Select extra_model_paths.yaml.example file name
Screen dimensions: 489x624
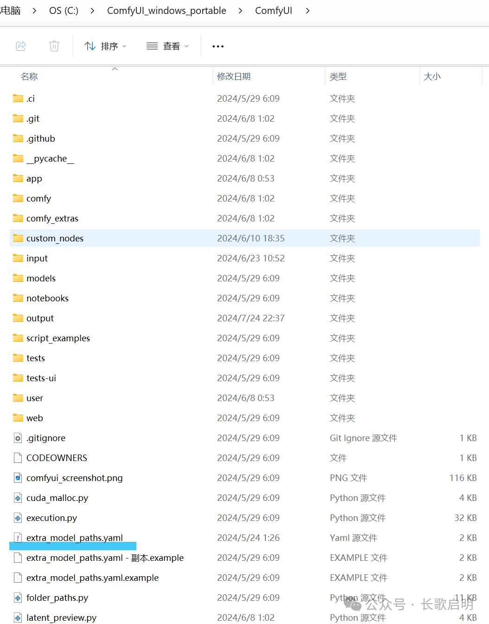coord(92,578)
